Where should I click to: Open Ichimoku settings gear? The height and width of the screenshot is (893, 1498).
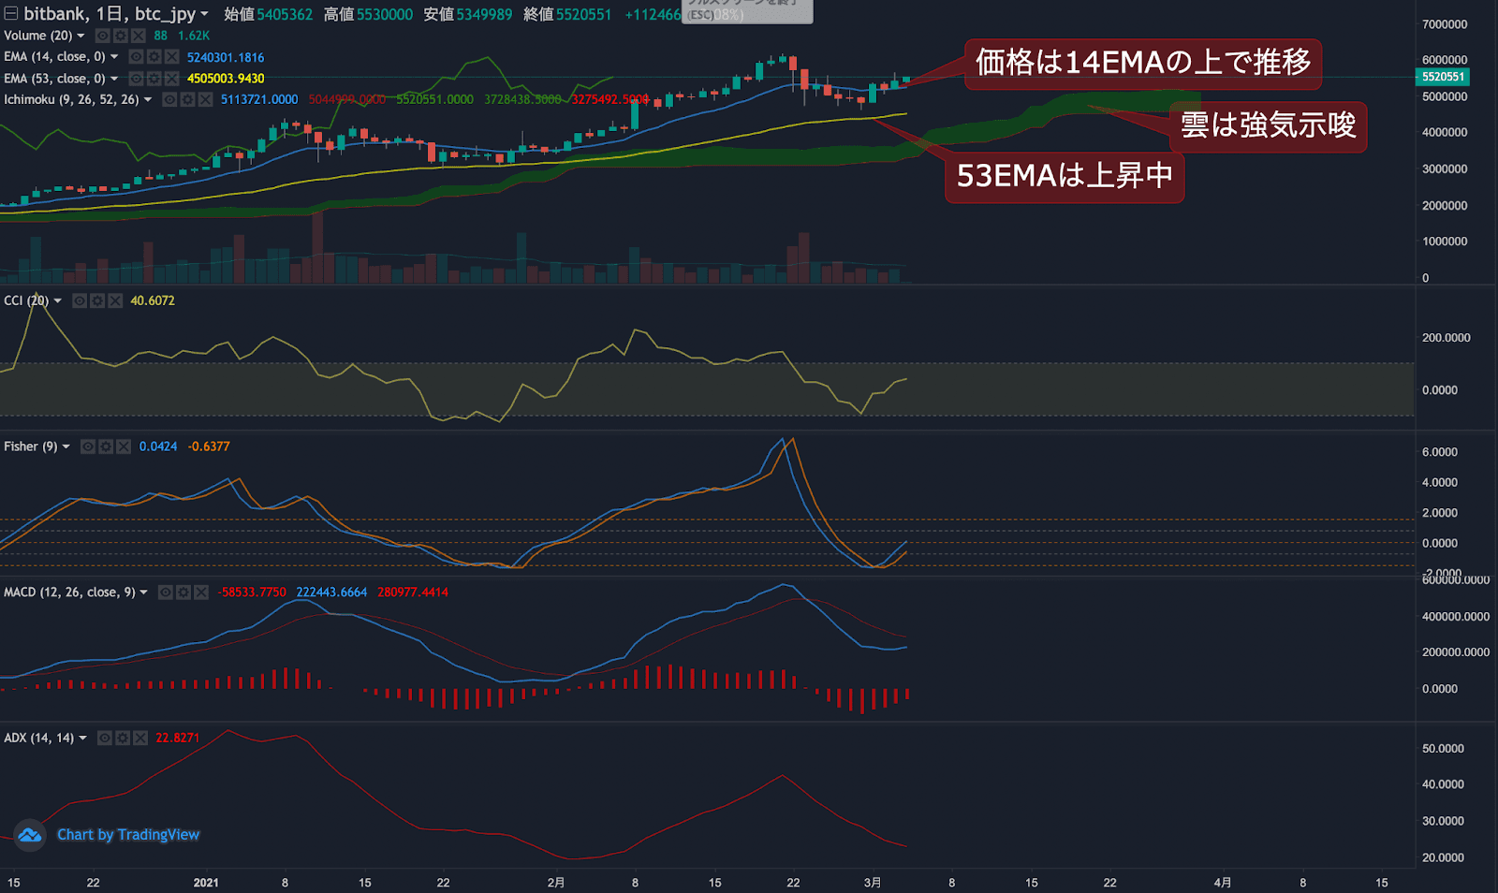coord(186,99)
